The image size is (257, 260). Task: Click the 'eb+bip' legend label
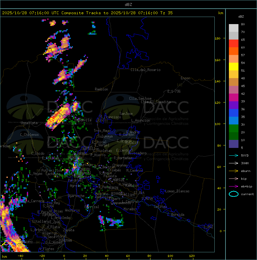pos(246,187)
